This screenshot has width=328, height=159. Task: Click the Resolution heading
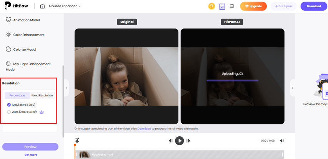click(11, 83)
